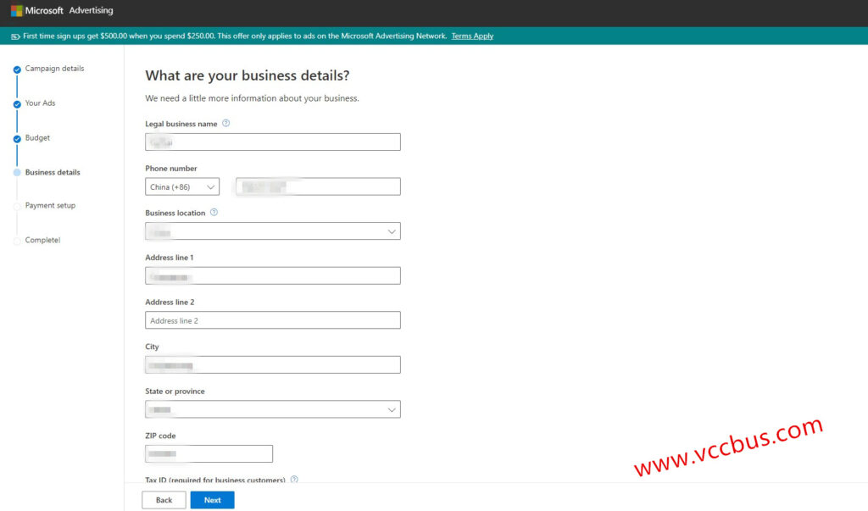Select the Payment setup step

(50, 205)
